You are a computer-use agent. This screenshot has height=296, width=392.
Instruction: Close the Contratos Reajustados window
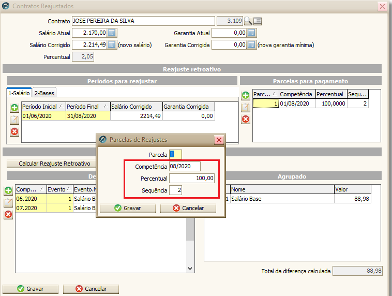pos(382,6)
